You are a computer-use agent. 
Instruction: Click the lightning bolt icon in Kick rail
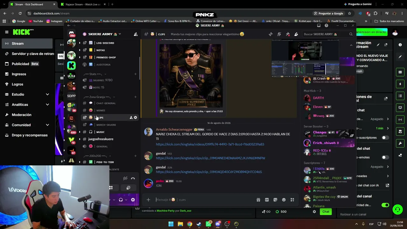tap(400, 84)
